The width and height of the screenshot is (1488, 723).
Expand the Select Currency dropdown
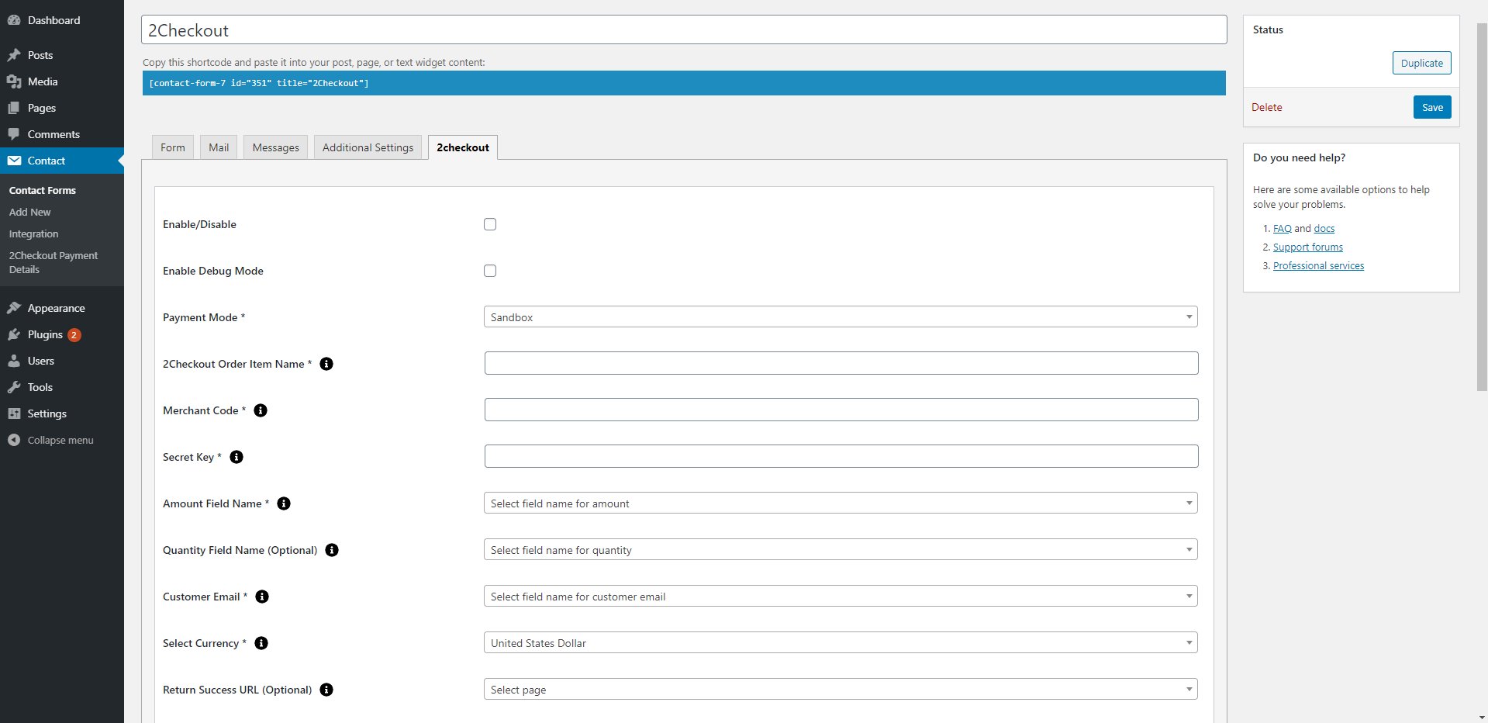click(x=840, y=643)
